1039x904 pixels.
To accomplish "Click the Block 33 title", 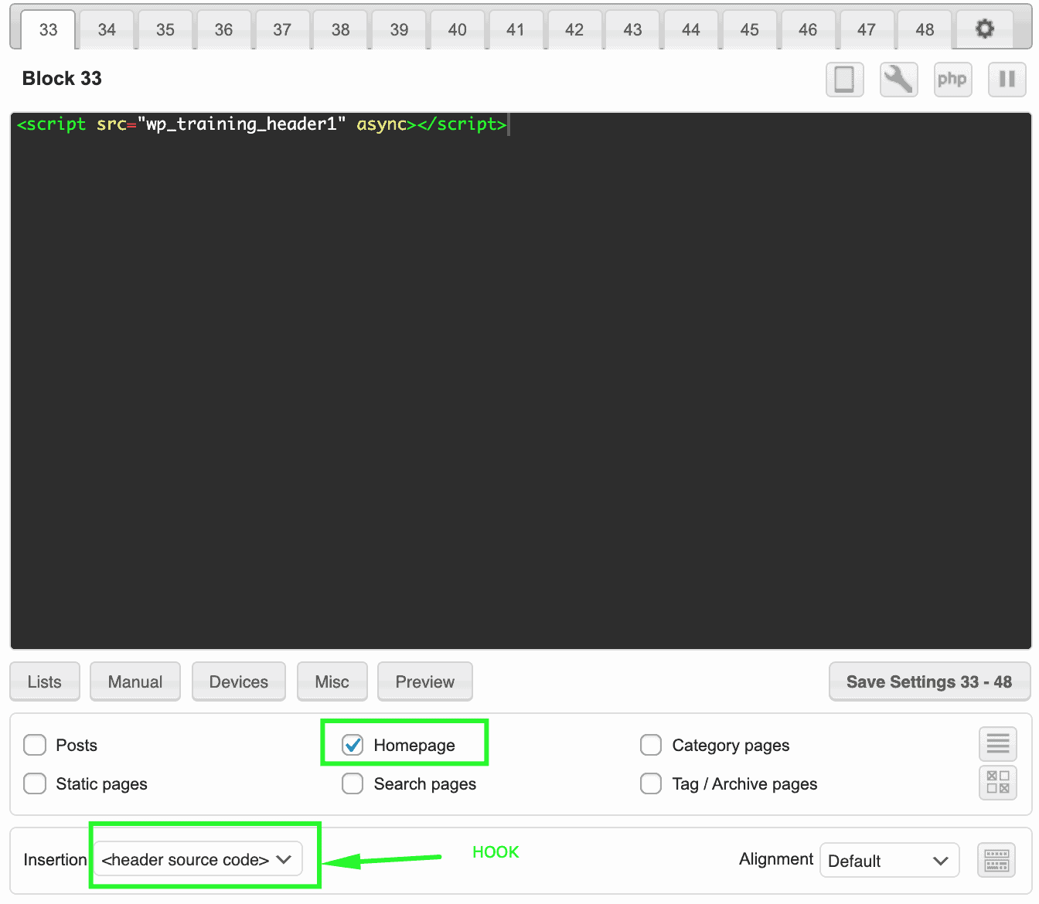I will (x=62, y=78).
